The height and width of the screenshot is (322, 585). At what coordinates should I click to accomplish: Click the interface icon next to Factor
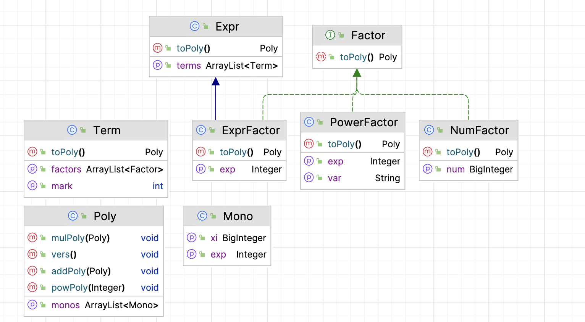click(x=330, y=35)
